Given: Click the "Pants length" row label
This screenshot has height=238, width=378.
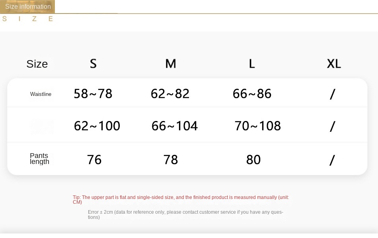Looking at the screenshot, I should pyautogui.click(x=39, y=158).
